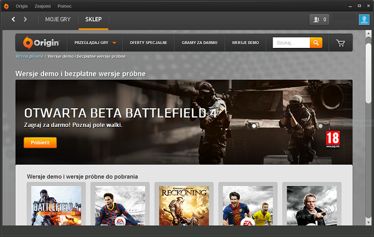Expand the PRZEGLĄDAJ GRY dropdown
The height and width of the screenshot is (237, 374).
[95, 42]
